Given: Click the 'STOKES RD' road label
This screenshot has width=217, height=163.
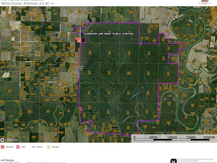Looking at the screenshot, I should coord(52,82).
